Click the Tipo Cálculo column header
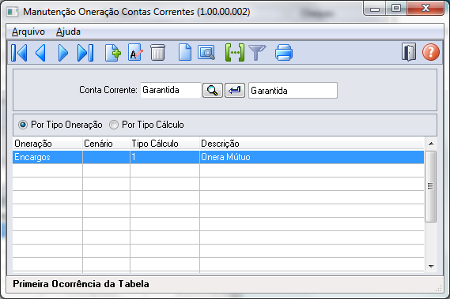This screenshot has height=299, width=450. click(164, 144)
